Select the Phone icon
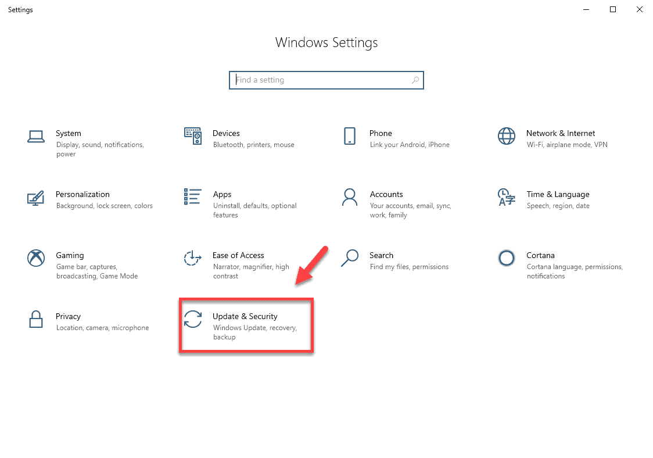The height and width of the screenshot is (458, 653). [350, 136]
